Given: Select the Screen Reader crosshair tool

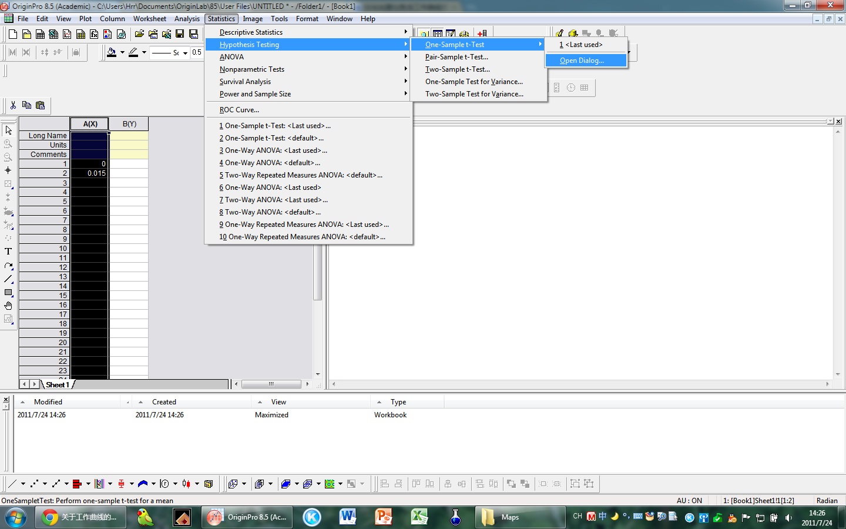Looking at the screenshot, I should [x=8, y=170].
